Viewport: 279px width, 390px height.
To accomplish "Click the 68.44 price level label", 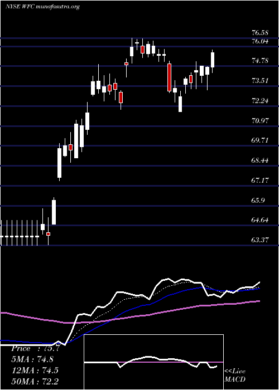I will (260, 160).
